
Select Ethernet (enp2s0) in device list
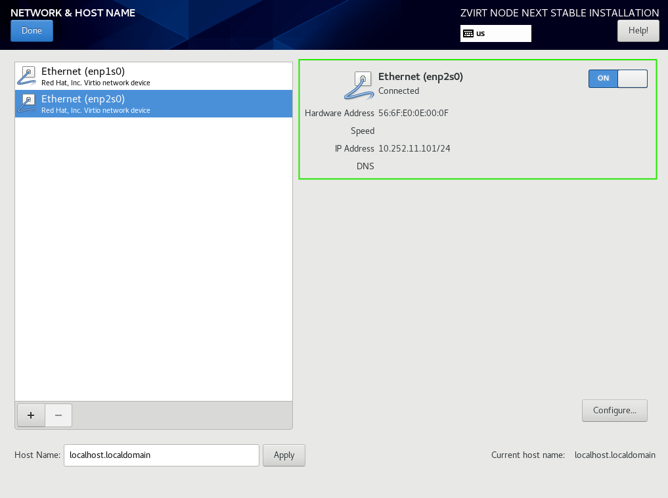[153, 104]
